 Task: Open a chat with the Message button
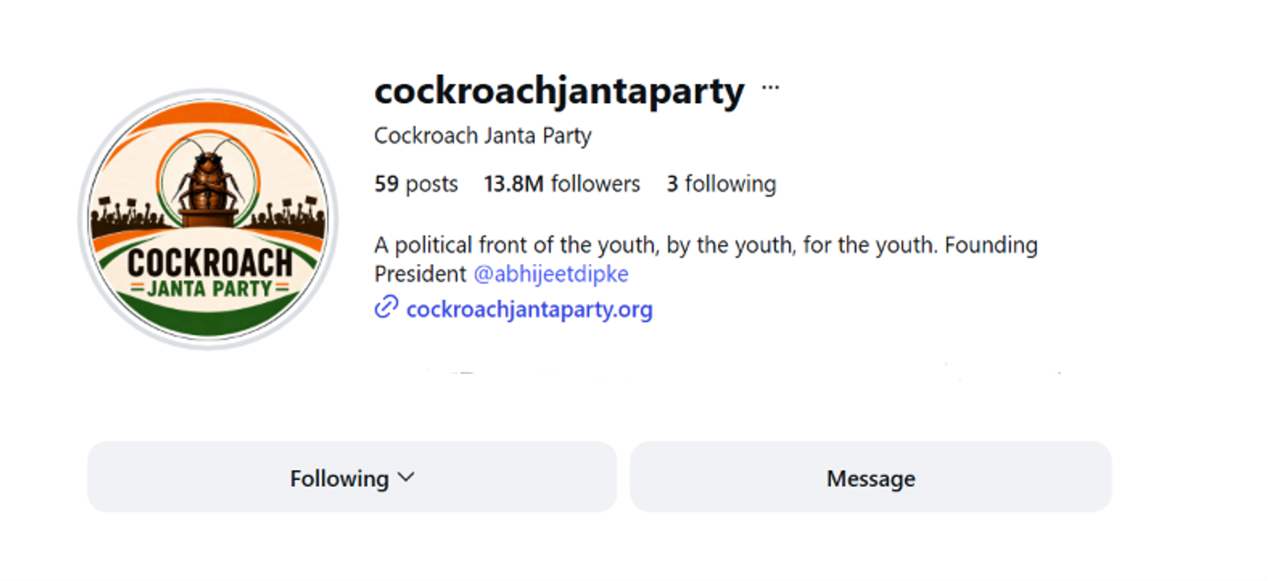(870, 477)
